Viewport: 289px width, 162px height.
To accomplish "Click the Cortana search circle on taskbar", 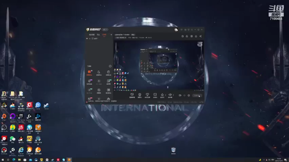I will point(8,160).
